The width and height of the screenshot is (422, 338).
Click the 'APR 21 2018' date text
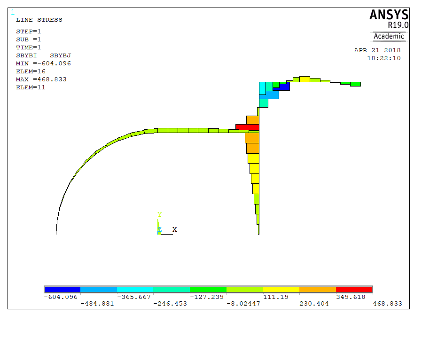pyautogui.click(x=377, y=50)
